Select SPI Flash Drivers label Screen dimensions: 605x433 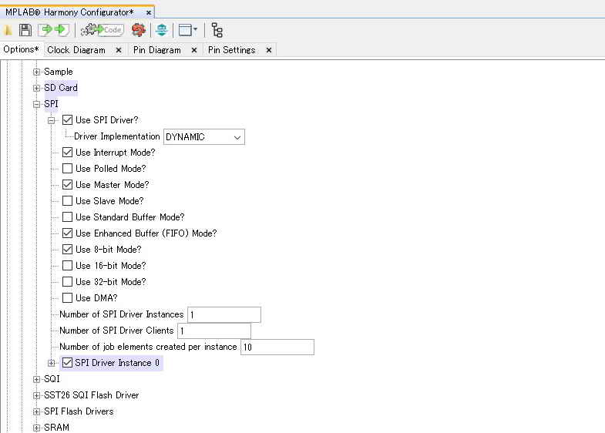point(79,411)
